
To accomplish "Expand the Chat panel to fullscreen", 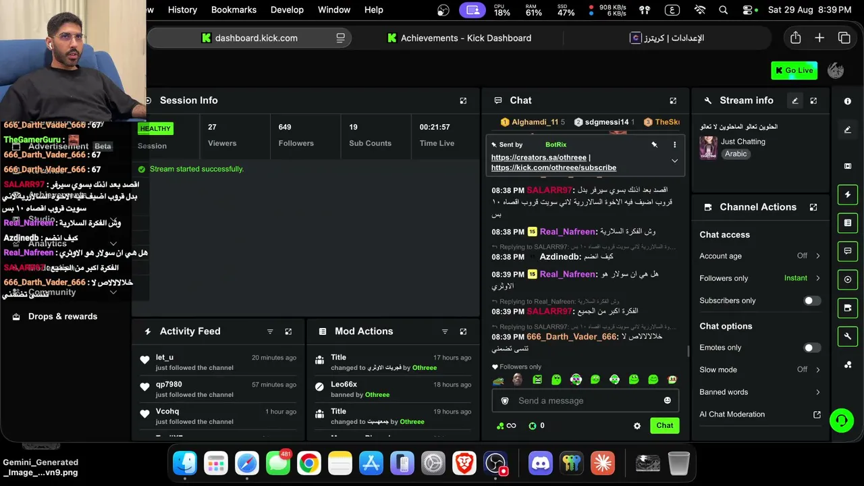I will coord(673,101).
